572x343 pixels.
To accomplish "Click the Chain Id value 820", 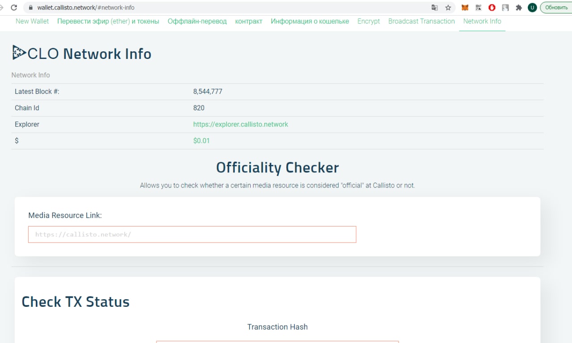I will coord(199,108).
